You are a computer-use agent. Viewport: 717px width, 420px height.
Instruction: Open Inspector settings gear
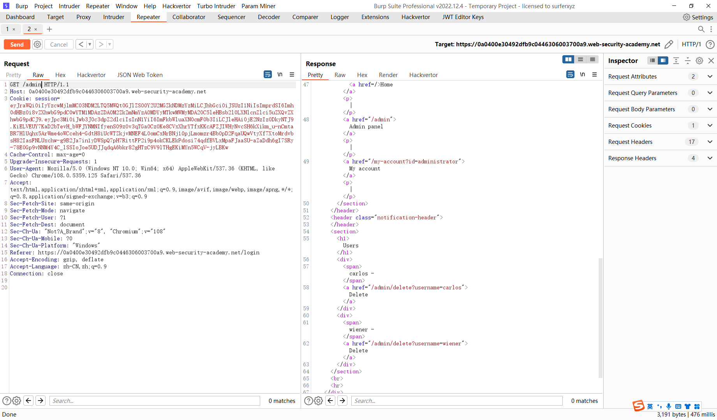point(699,60)
